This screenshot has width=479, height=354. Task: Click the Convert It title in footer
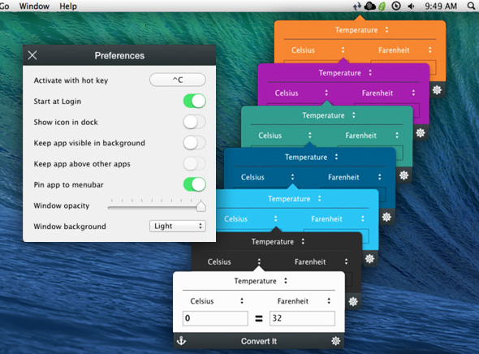[259, 341]
